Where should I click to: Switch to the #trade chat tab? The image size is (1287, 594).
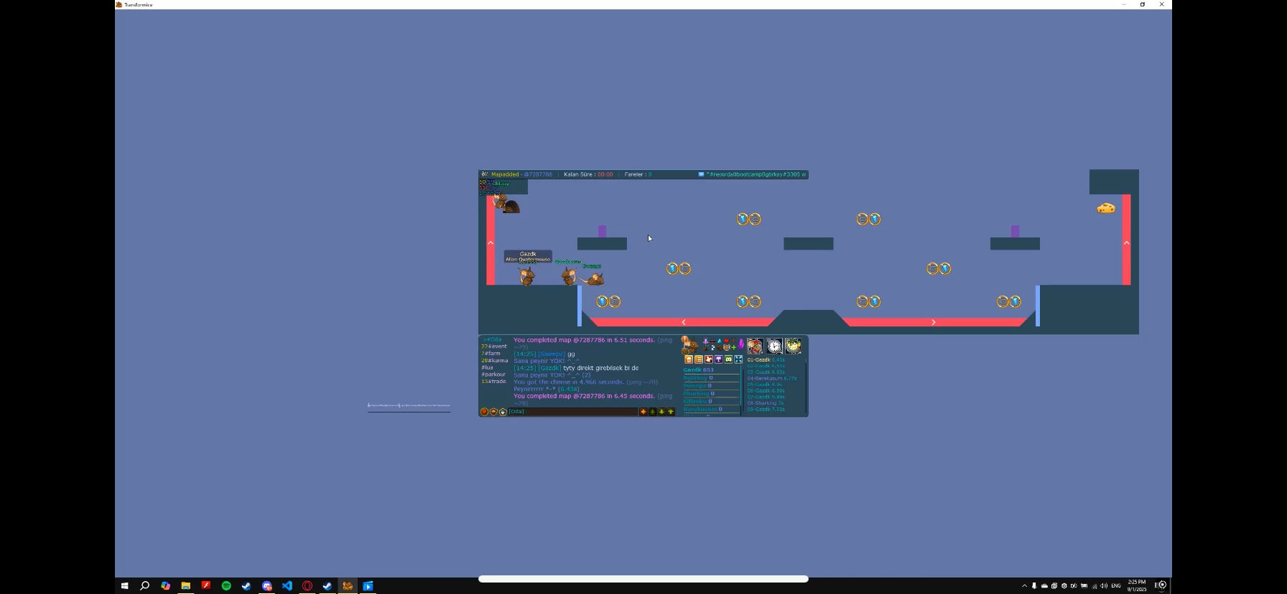(494, 382)
